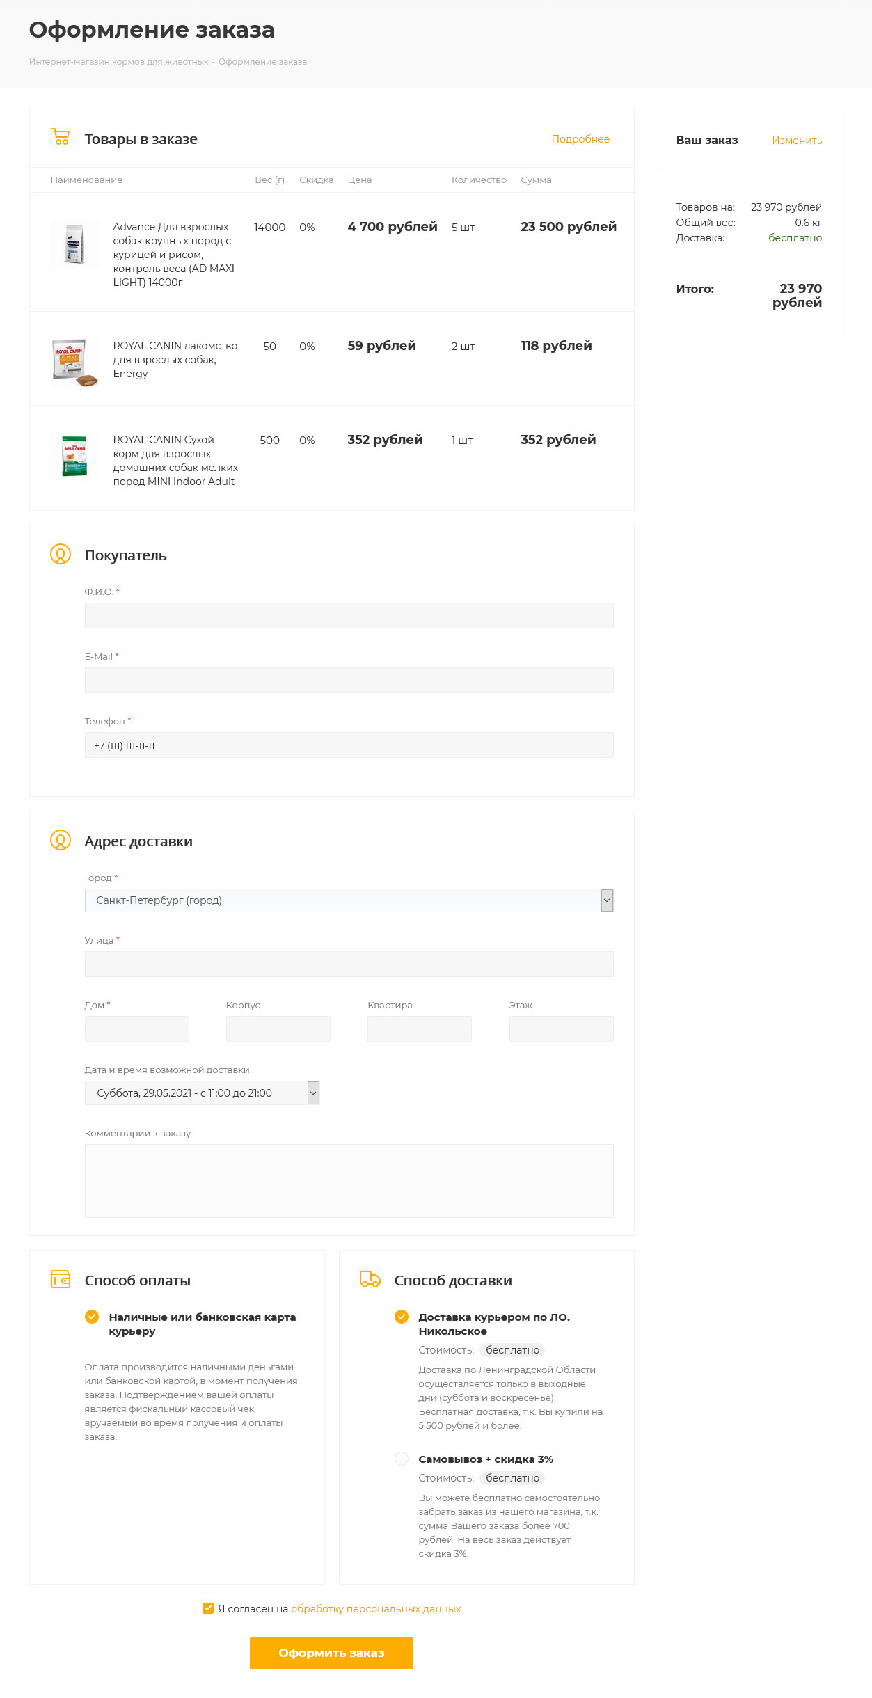Open the delivery date and time dropdown
The image size is (872, 1698).
coord(202,1093)
